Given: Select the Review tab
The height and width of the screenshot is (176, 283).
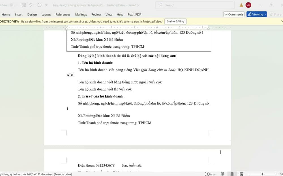Looking at the screenshot, I should 96,14.
